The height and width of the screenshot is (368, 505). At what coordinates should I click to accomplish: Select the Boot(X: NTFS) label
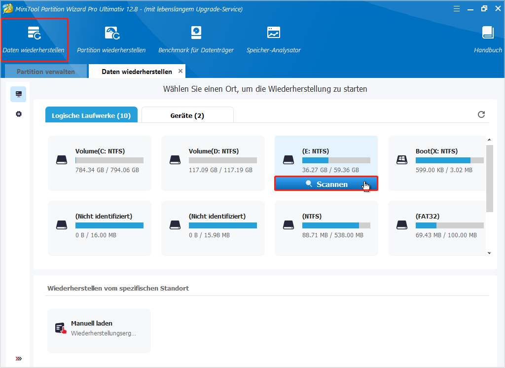436,151
